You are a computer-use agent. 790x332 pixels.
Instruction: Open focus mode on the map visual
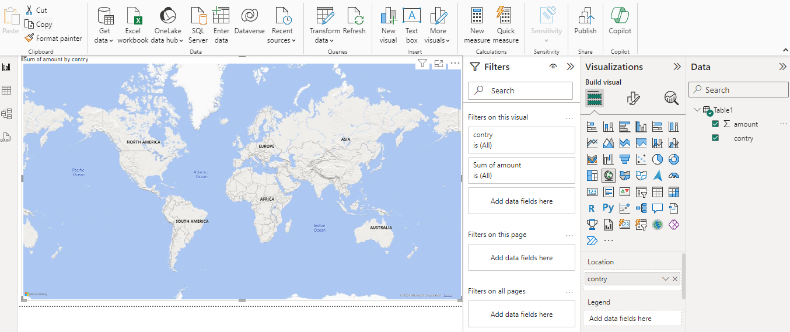[439, 64]
